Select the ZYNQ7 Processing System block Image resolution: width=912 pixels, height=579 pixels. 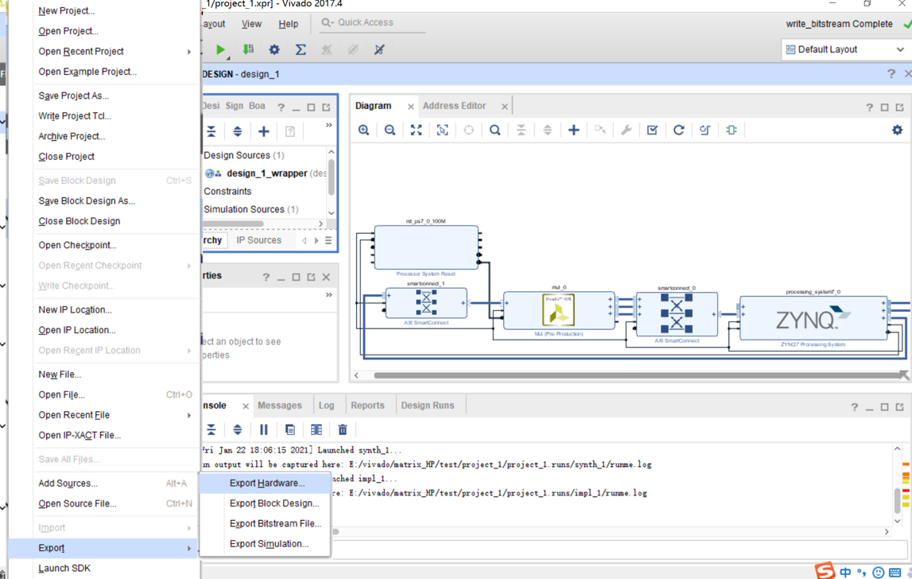pyautogui.click(x=813, y=318)
